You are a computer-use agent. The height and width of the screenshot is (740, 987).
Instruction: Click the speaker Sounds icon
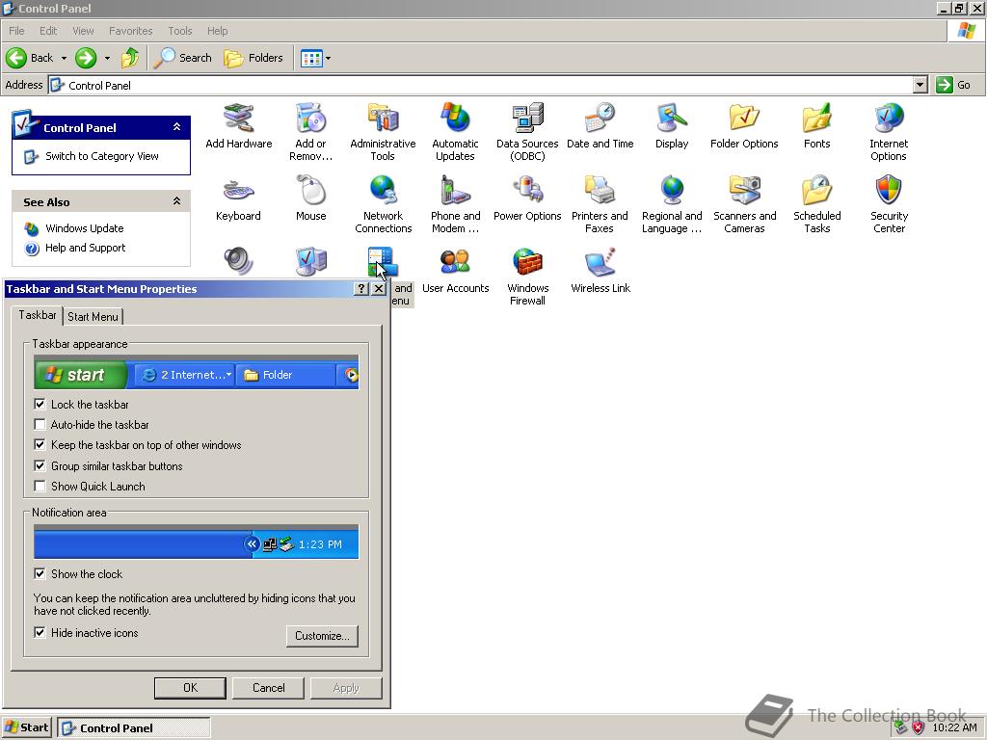pos(239,261)
